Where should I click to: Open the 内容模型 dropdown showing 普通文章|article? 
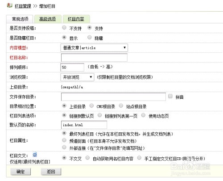pos(94,48)
